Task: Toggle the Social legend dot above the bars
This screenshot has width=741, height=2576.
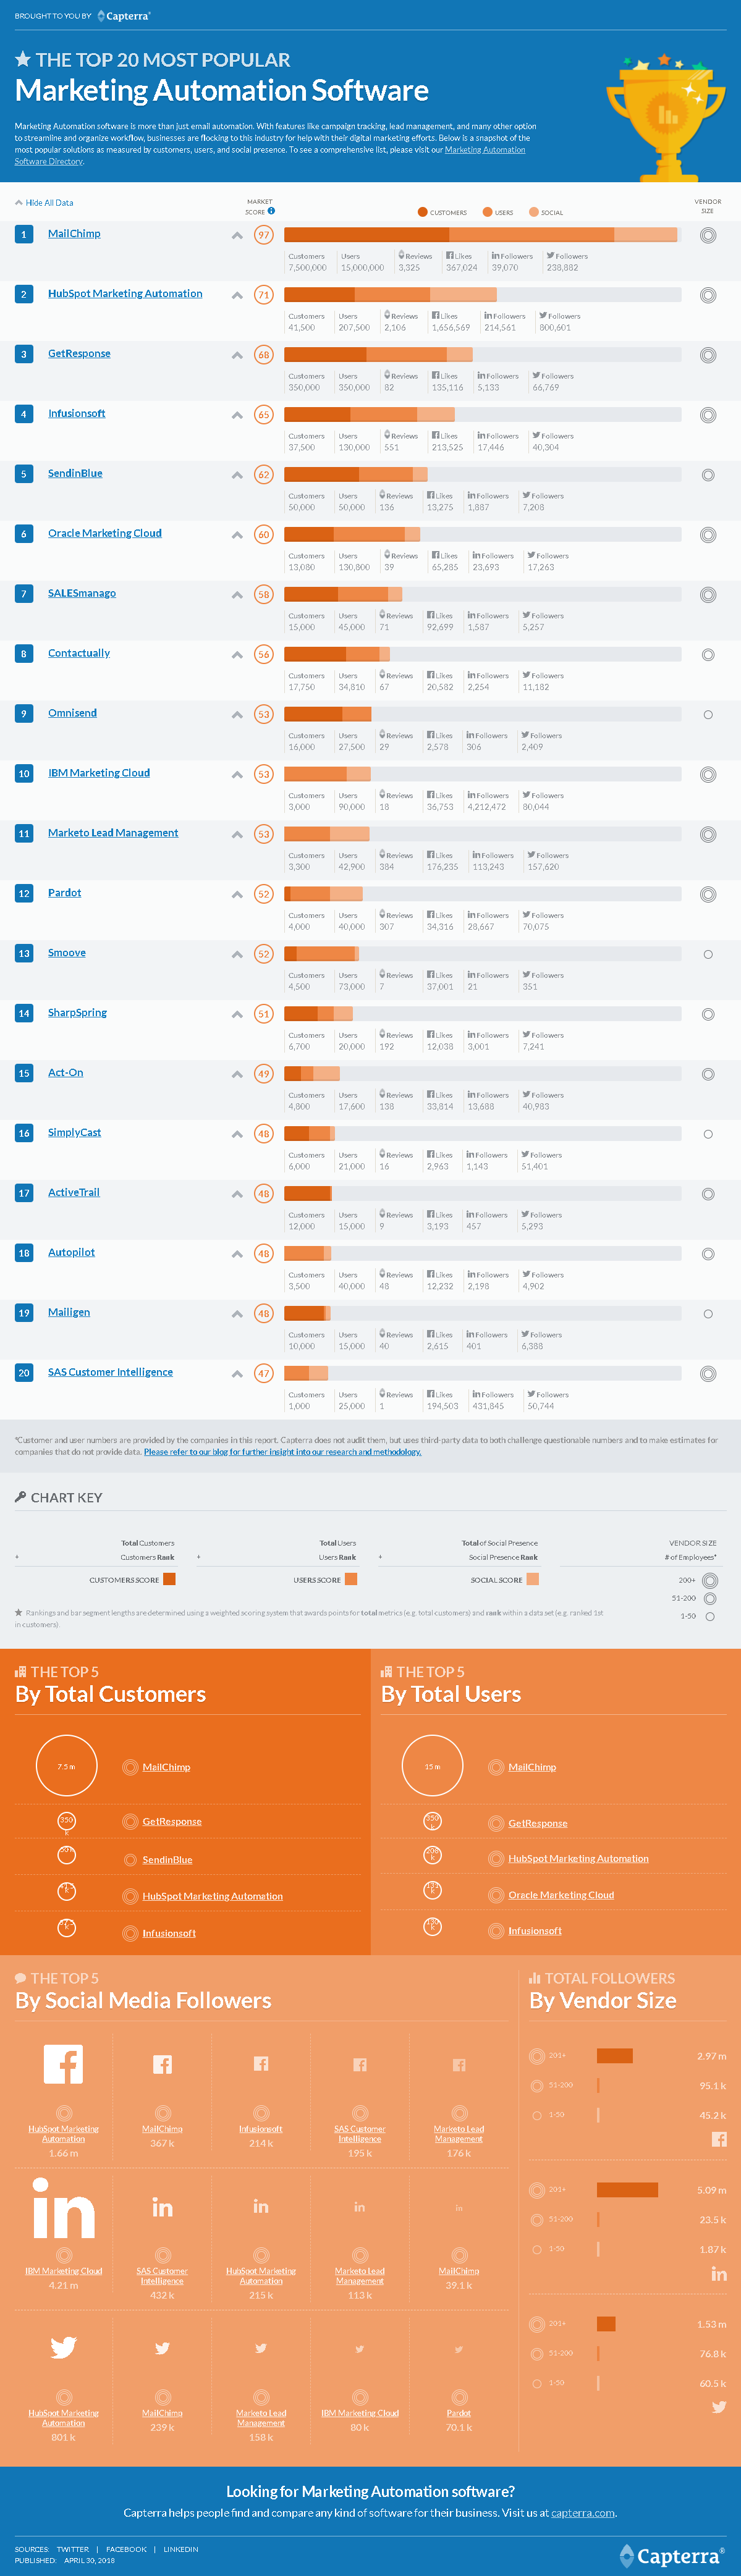Action: click(534, 212)
